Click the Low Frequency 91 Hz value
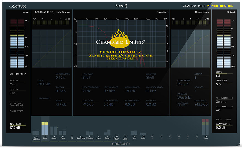Screen dimensions: 242x149 click(86, 91)
